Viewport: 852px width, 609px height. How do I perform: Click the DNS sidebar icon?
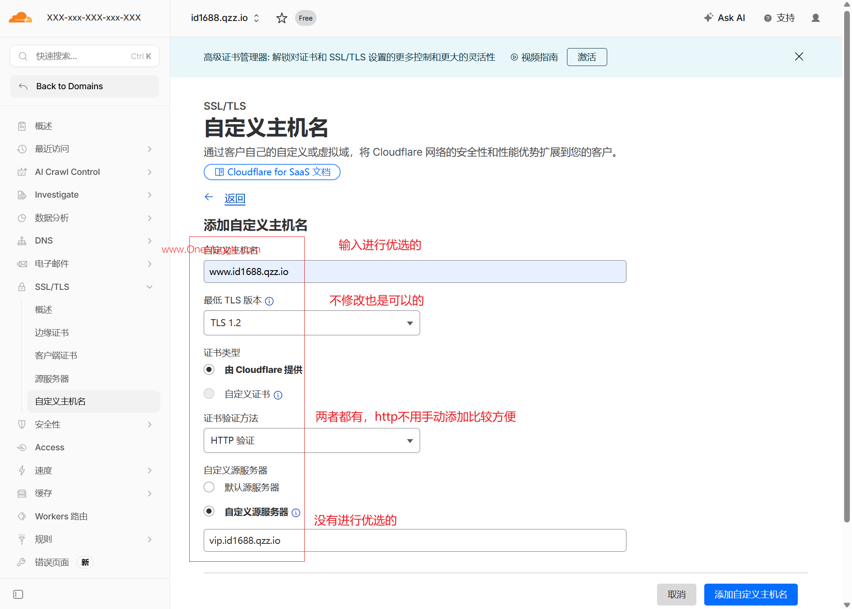tap(22, 241)
